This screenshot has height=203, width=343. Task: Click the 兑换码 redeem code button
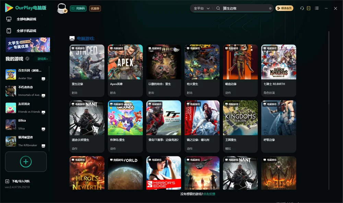point(78,9)
